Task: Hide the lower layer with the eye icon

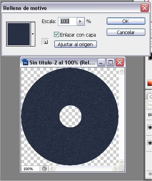Action: [150, 143]
